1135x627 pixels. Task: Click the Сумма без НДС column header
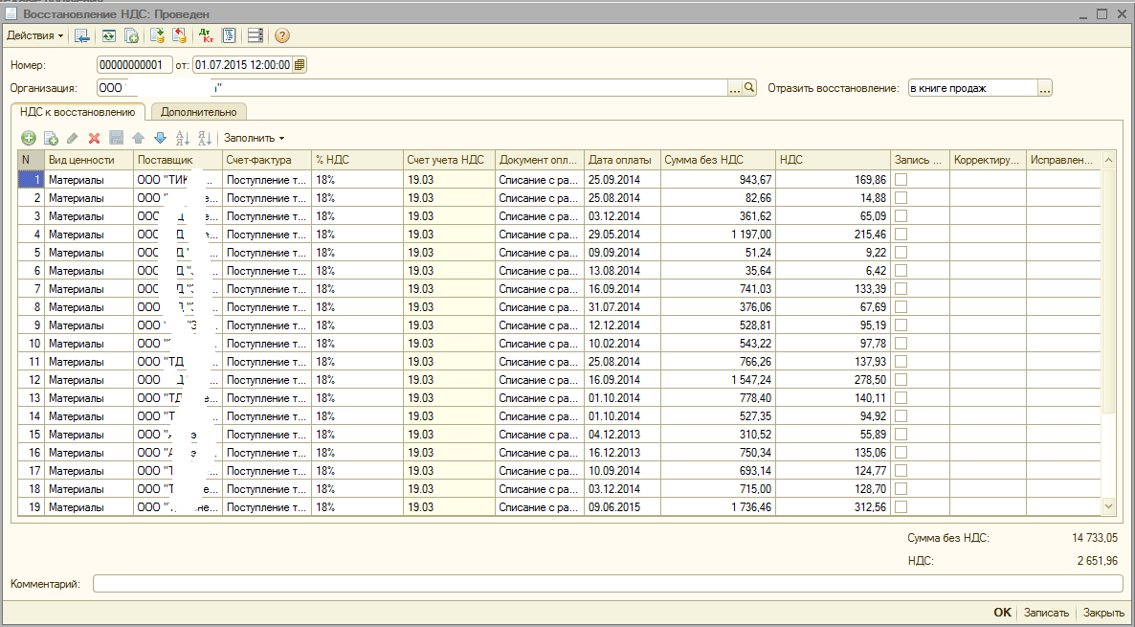(x=718, y=160)
